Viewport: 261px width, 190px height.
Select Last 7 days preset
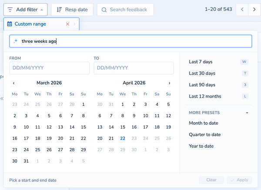(218, 62)
